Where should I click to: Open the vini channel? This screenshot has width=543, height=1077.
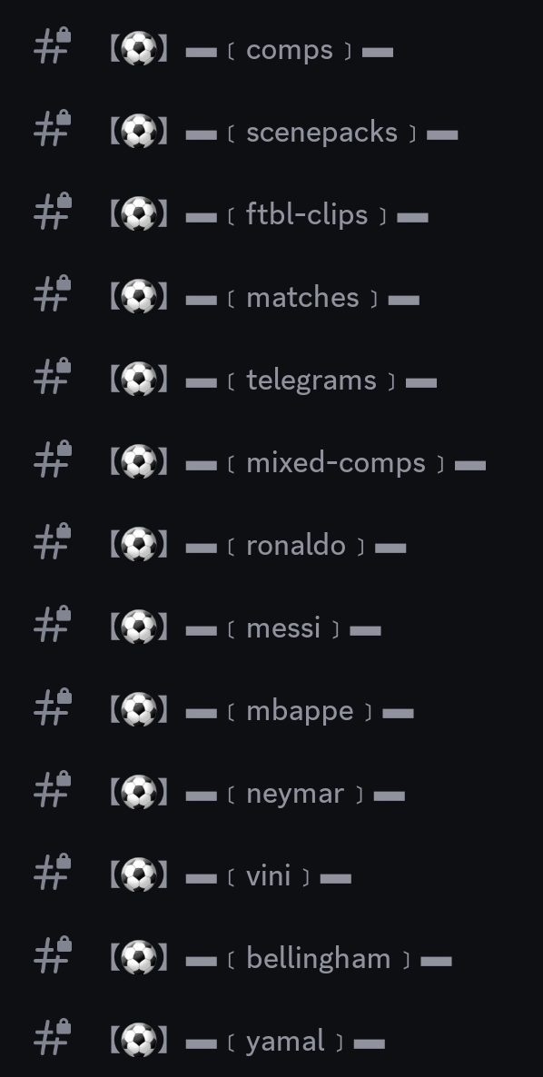tap(271, 875)
